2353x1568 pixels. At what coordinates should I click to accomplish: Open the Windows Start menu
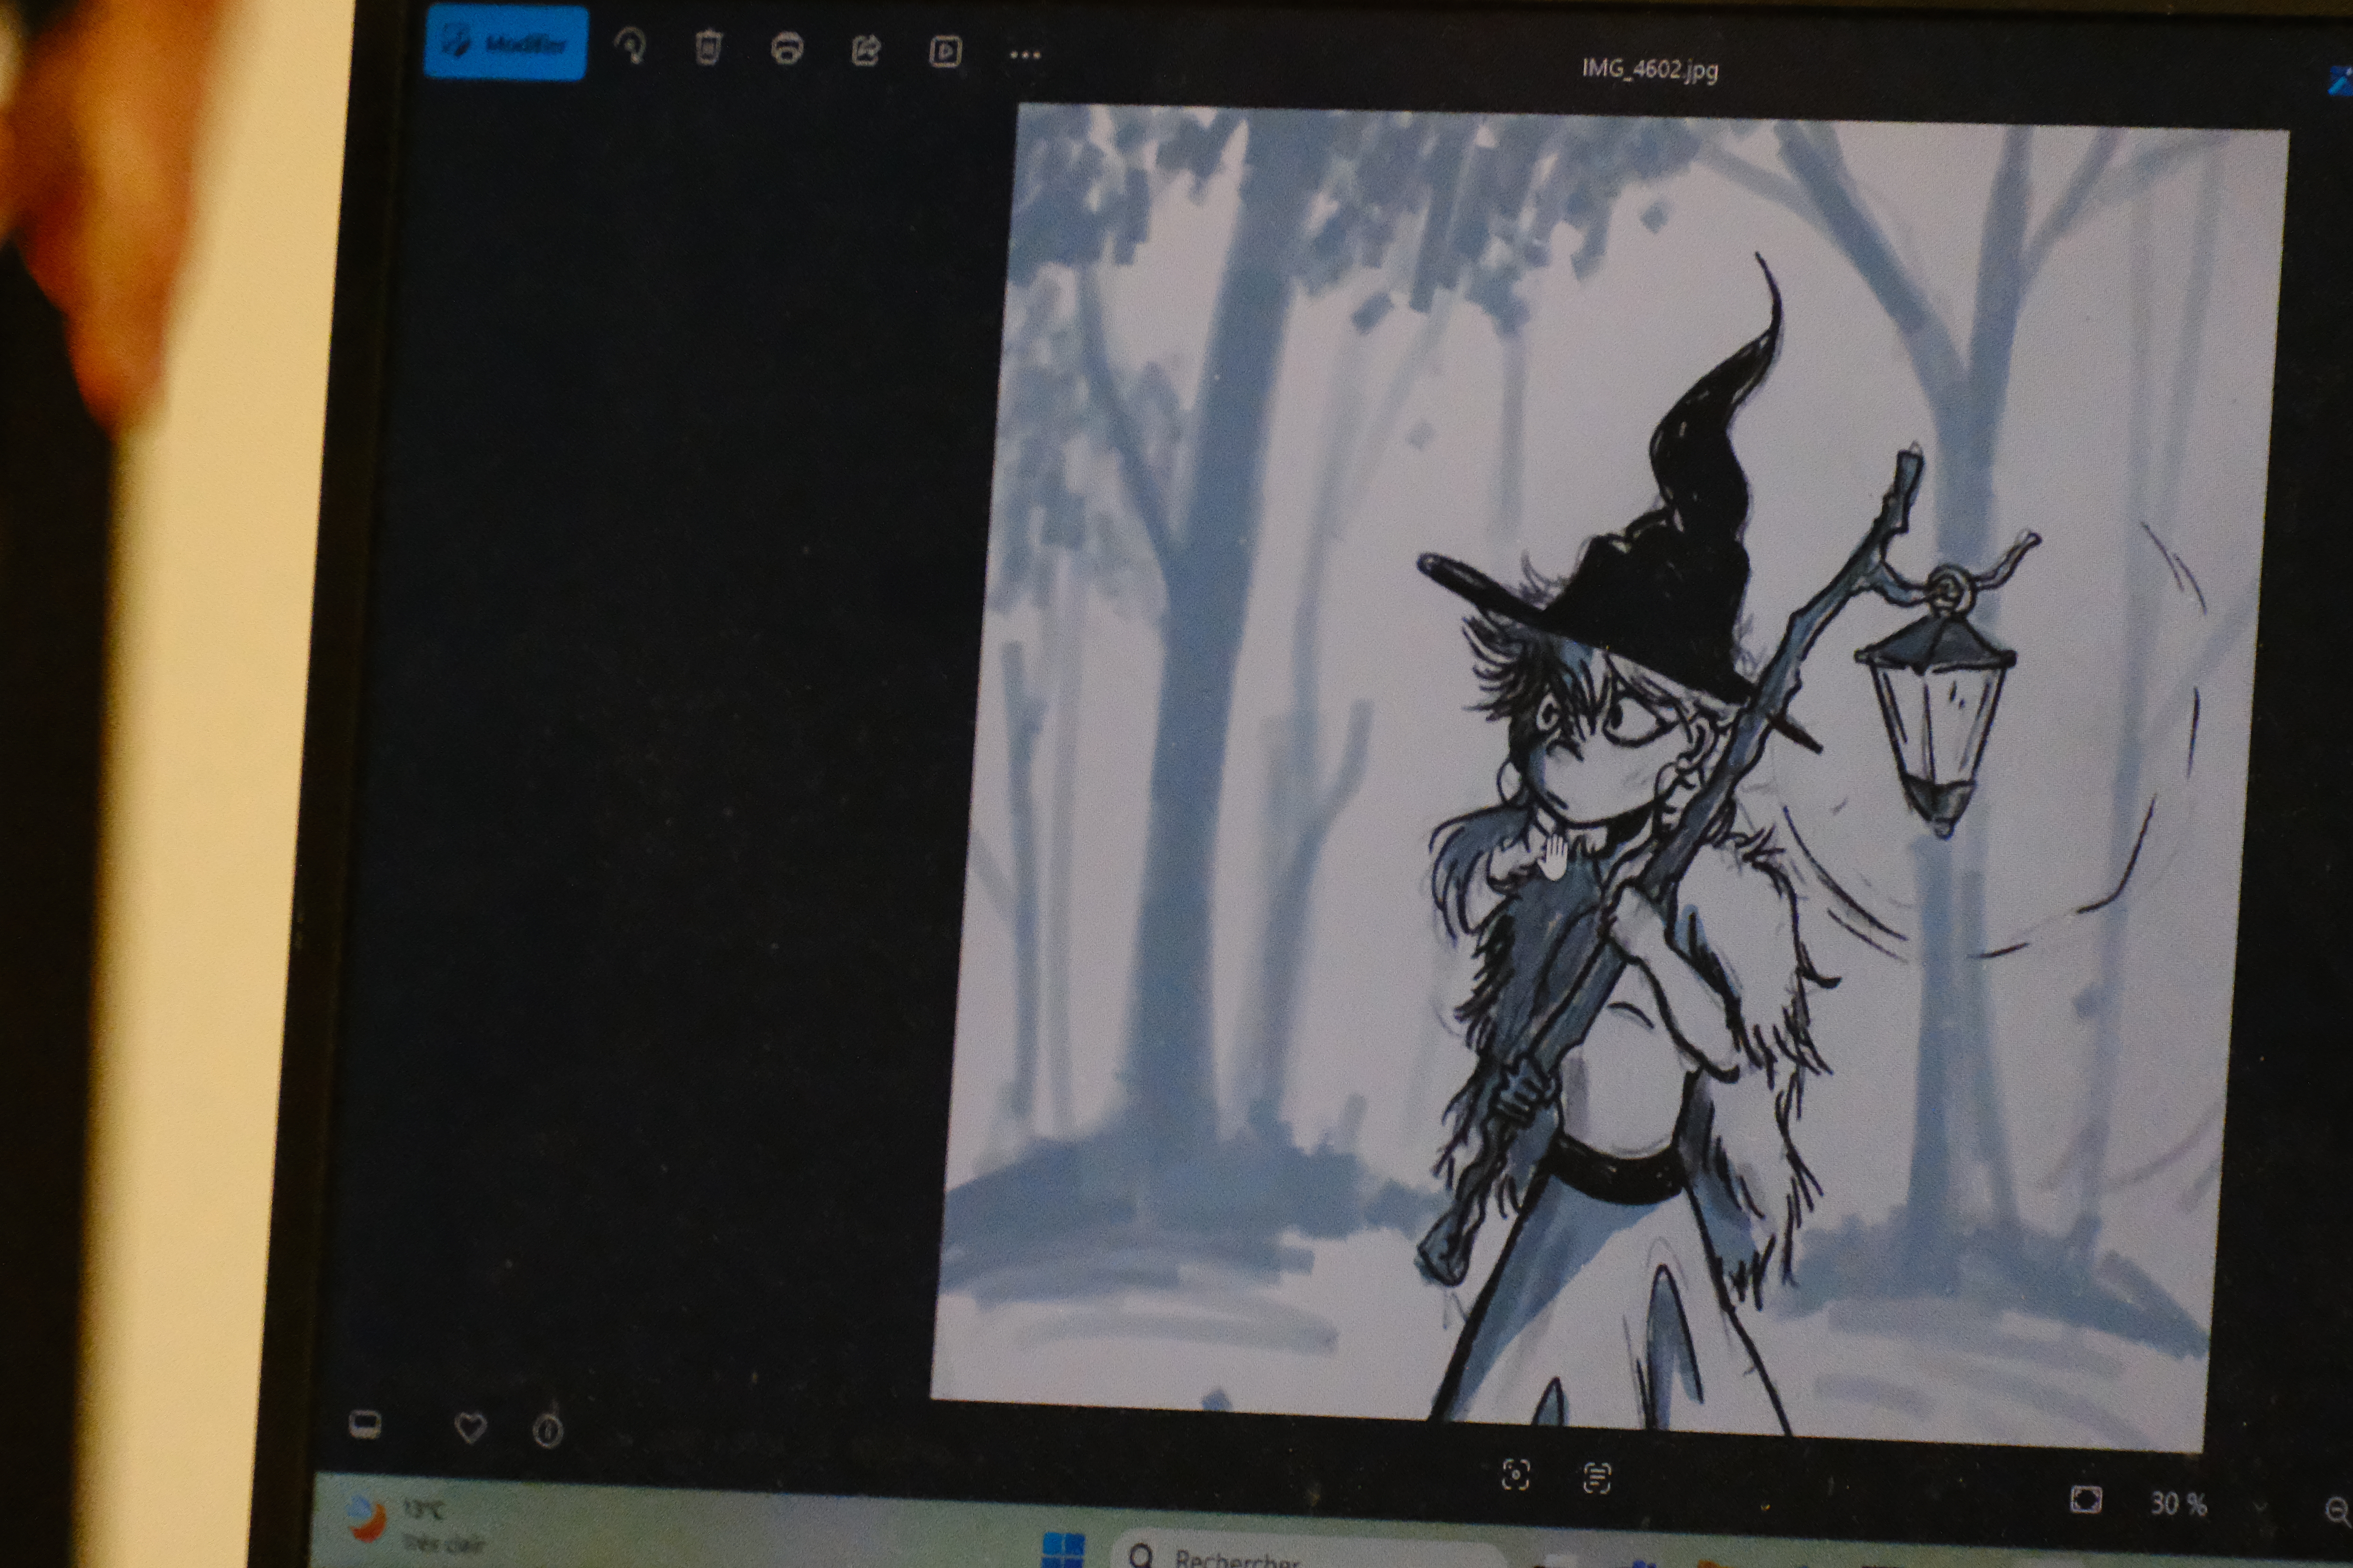coord(1062,1550)
